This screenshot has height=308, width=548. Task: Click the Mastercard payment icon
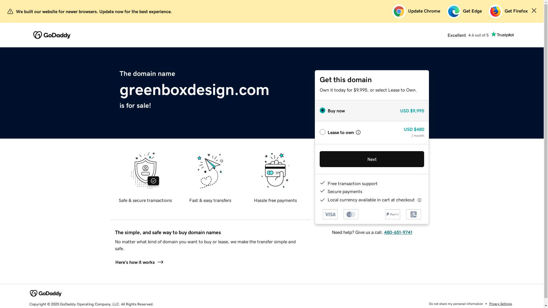tap(351, 214)
